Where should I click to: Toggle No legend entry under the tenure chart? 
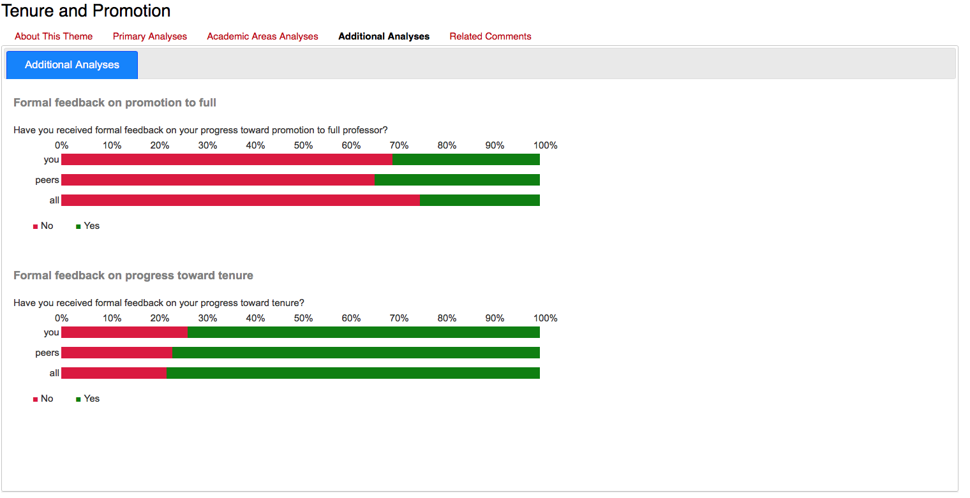[43, 399]
